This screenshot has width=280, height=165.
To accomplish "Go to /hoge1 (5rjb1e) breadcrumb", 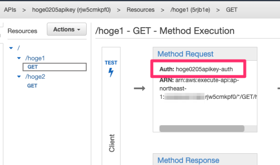I will [190, 10].
